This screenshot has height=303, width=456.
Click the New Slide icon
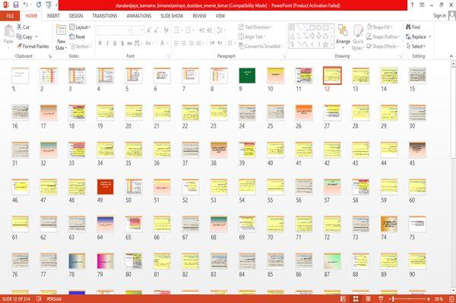[x=61, y=30]
